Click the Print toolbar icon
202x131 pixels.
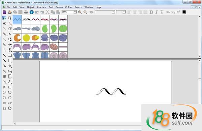pyautogui.click(x=26, y=12)
